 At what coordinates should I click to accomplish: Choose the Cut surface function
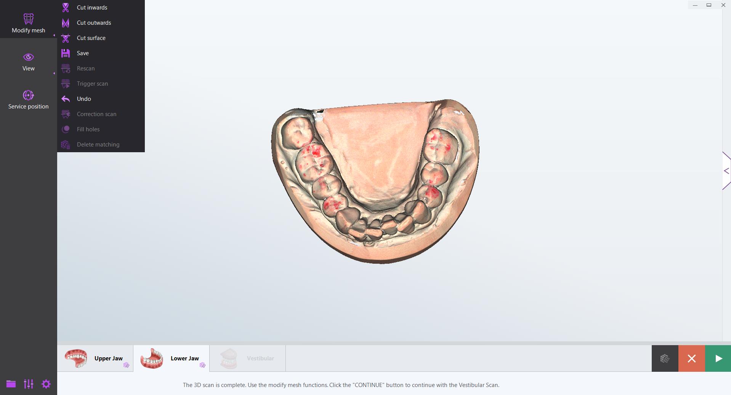pyautogui.click(x=91, y=38)
